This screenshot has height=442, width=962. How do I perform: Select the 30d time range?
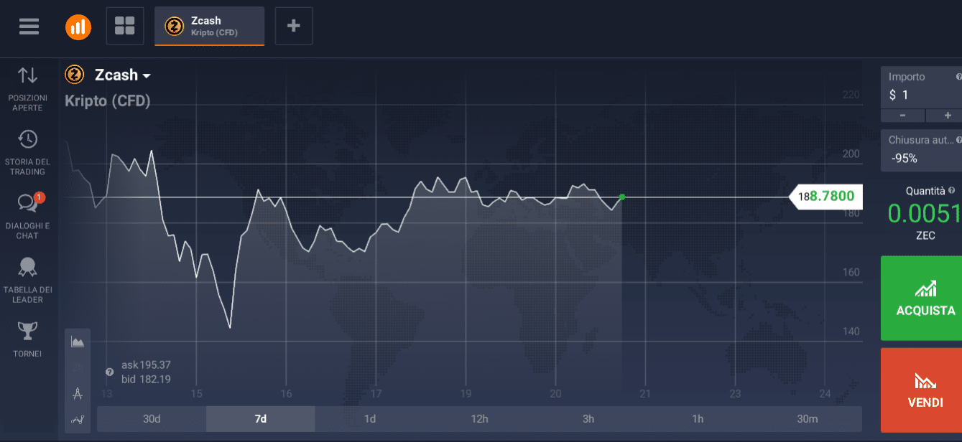152,419
